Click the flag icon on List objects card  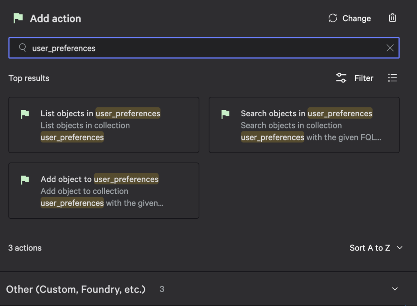[x=24, y=114]
